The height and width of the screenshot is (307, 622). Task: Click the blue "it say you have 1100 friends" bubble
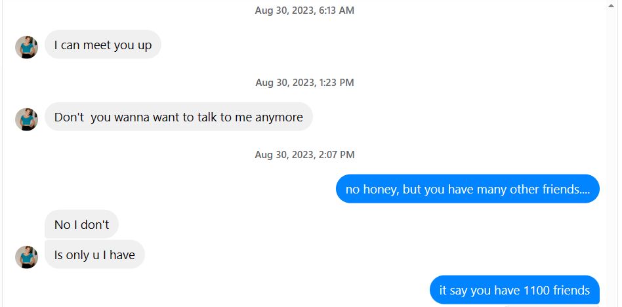coord(514,289)
